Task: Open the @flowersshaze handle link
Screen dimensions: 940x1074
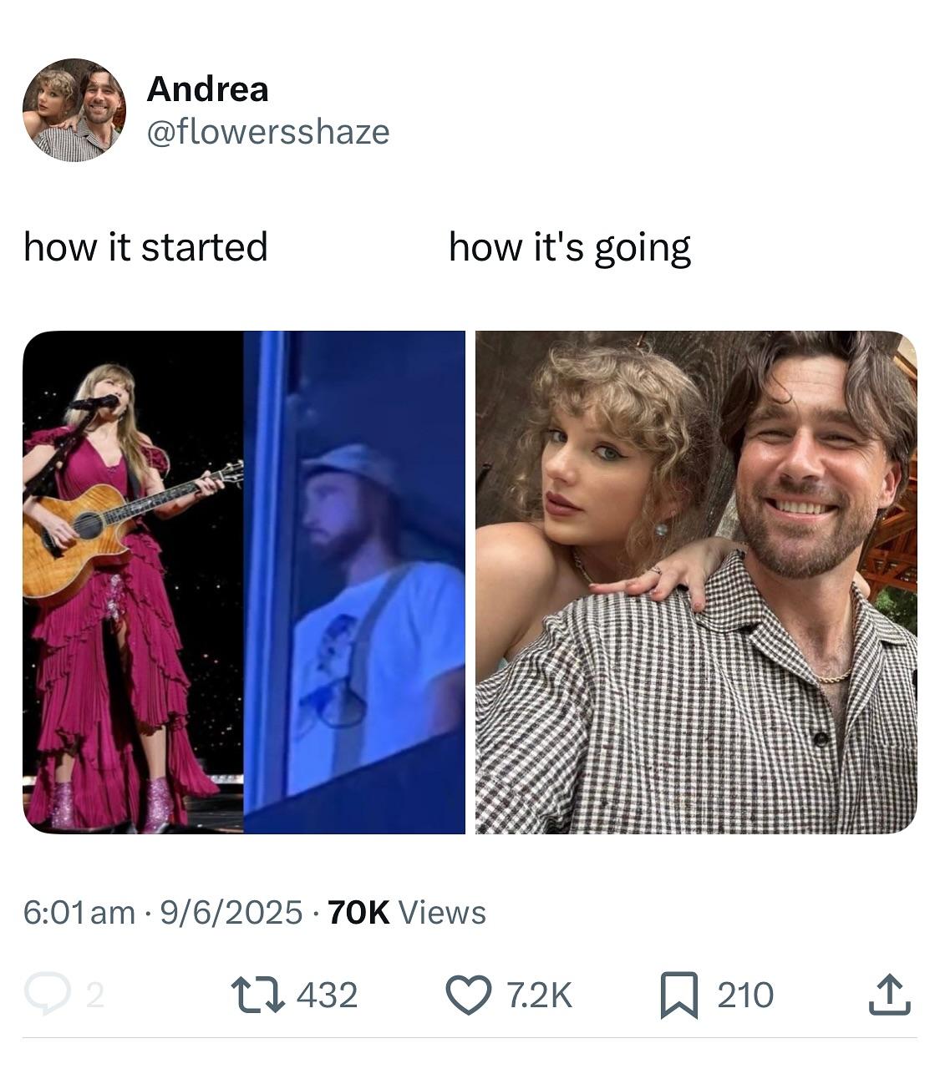Action: (267, 132)
